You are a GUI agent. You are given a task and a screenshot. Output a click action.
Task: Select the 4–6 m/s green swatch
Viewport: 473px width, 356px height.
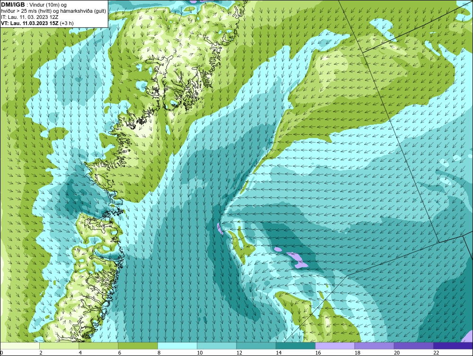pyautogui.click(x=98, y=346)
